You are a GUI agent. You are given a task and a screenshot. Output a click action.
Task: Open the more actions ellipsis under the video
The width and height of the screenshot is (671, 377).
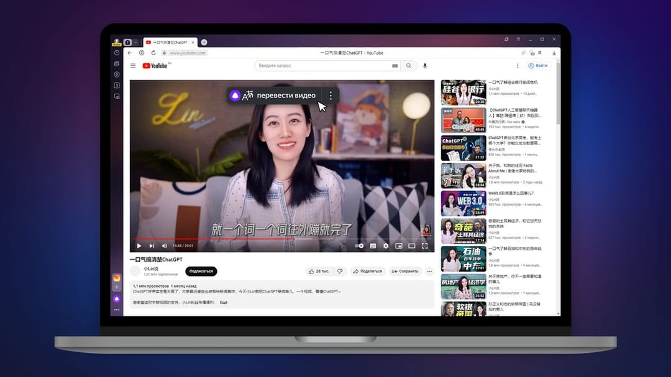(x=429, y=271)
